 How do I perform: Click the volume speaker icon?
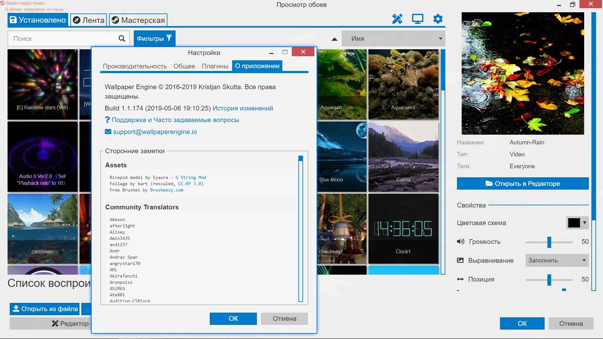(460, 241)
